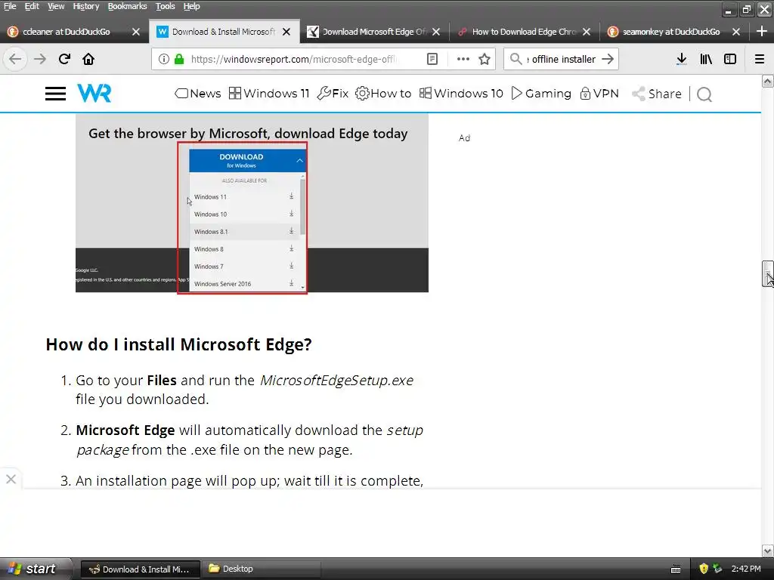774x580 pixels.
Task: Open the browser home page
Action: 88,59
